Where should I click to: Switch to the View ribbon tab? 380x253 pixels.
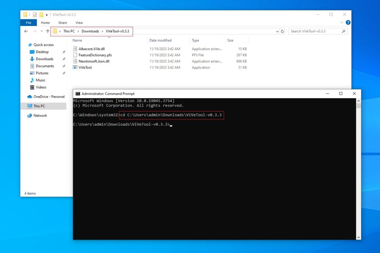(79, 23)
